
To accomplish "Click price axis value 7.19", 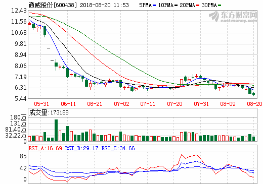I will 21,77.
